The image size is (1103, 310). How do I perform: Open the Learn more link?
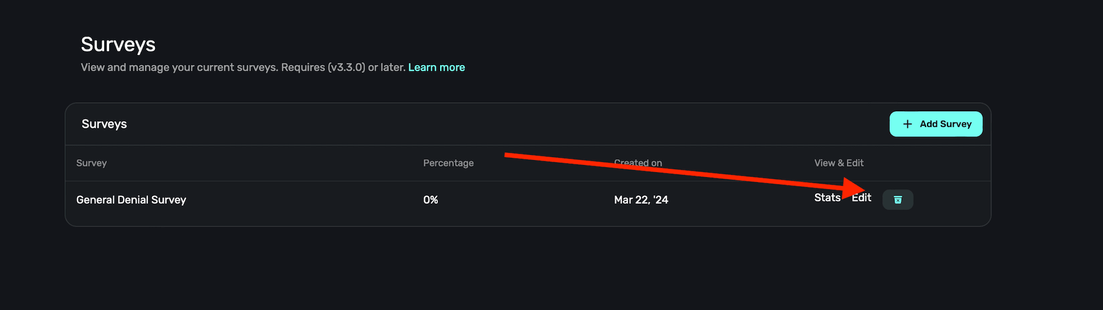tap(436, 67)
